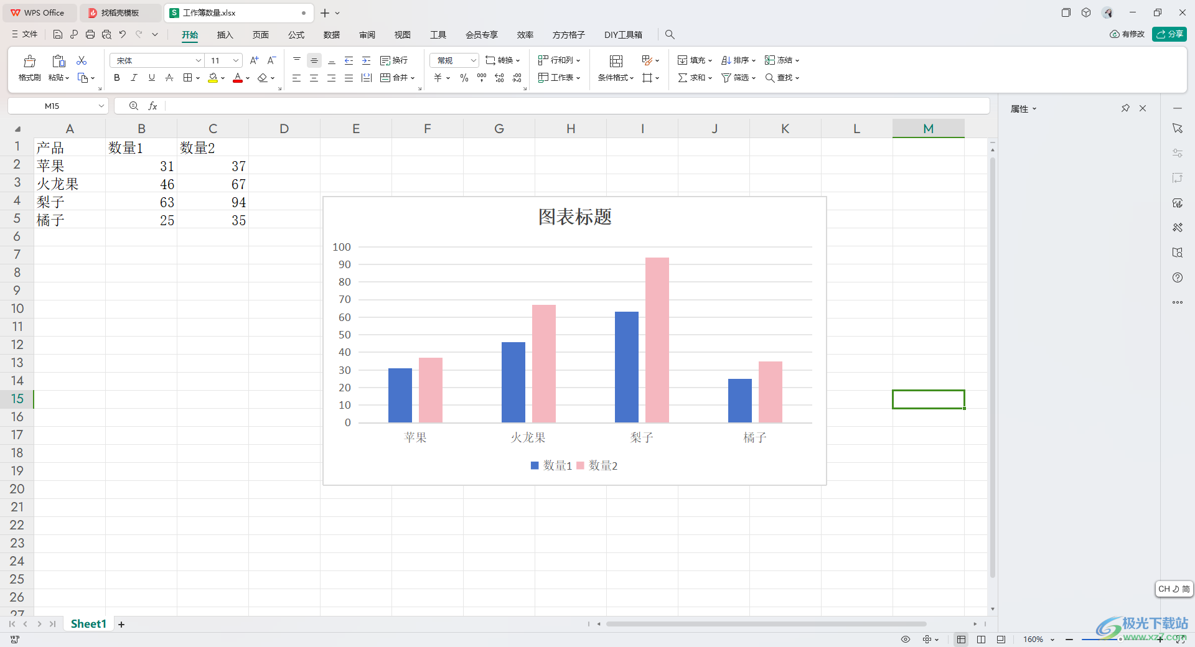Click the Copy icon below scissors
Viewport: 1195px width, 647px height.
coord(83,78)
